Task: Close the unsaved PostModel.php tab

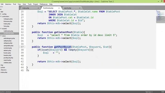Action: tap(59, 8)
